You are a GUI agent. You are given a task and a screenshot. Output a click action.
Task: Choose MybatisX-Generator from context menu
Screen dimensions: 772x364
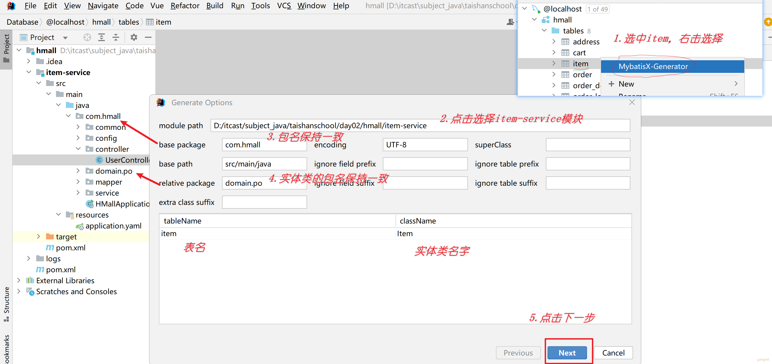[672, 66]
